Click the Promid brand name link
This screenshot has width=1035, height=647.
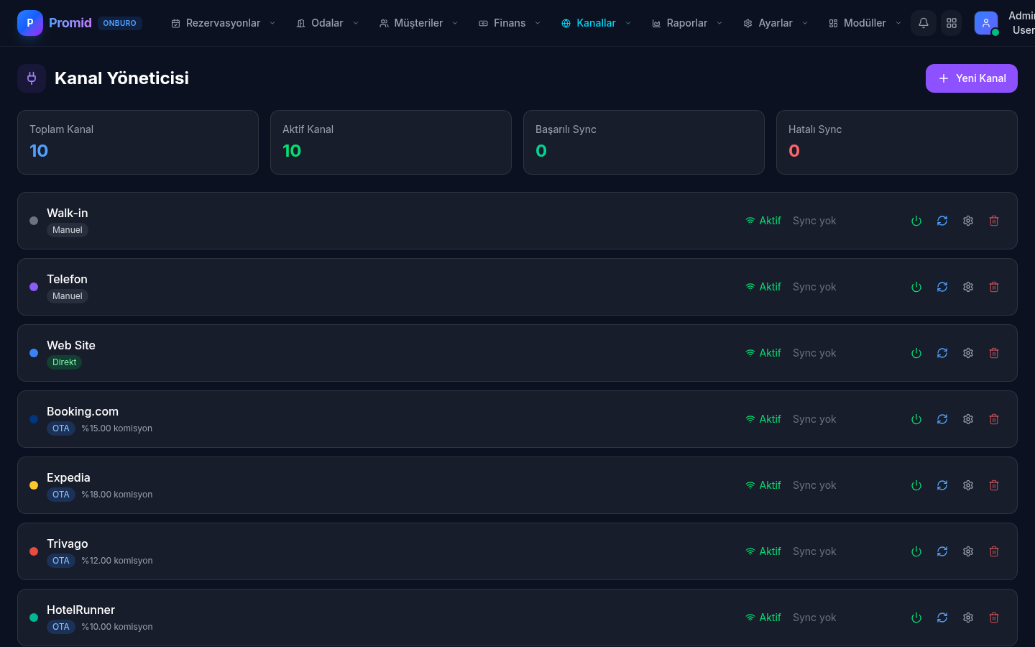pos(70,23)
